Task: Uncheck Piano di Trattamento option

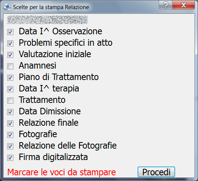Action: (10, 78)
